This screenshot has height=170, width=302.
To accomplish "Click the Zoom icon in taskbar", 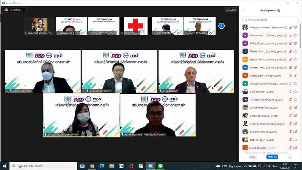I will click(x=150, y=166).
